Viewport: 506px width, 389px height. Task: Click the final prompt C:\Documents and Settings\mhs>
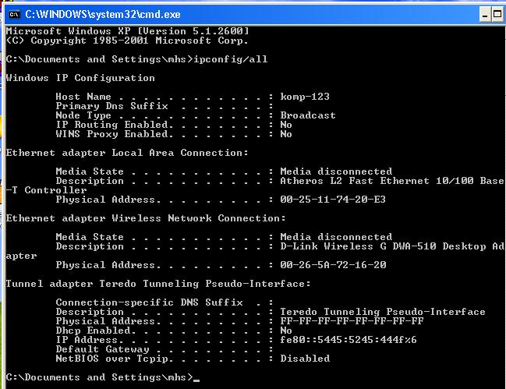99,377
